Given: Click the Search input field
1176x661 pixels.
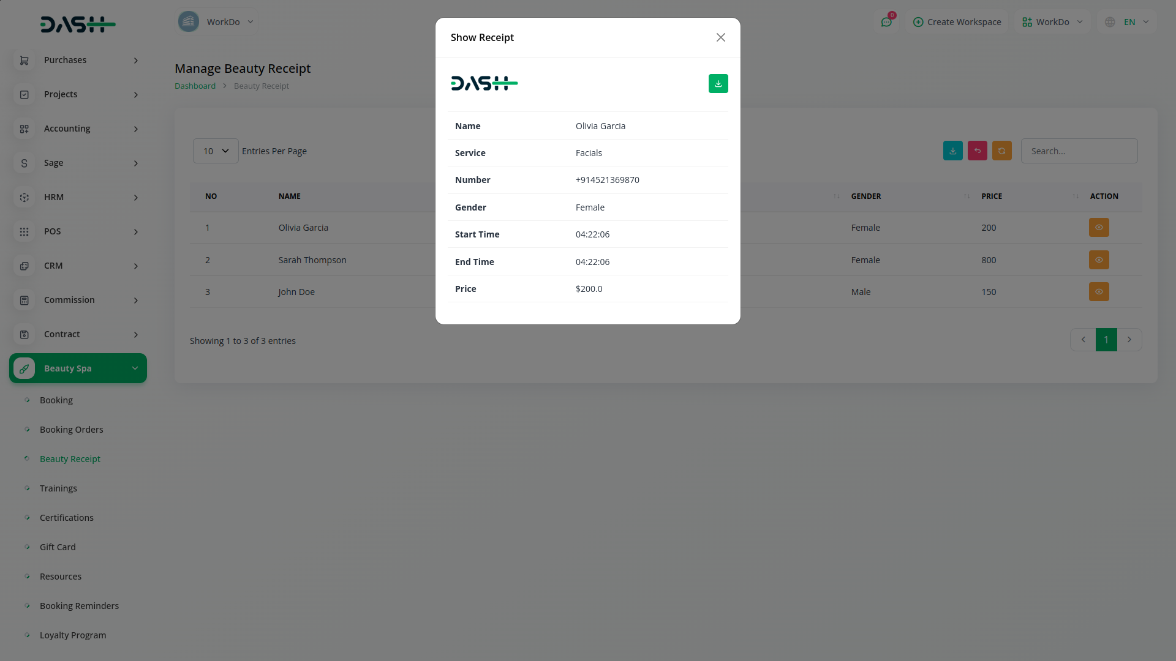Looking at the screenshot, I should (1079, 151).
